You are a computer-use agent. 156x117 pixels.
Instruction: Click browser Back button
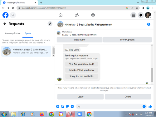pos(3,8)
